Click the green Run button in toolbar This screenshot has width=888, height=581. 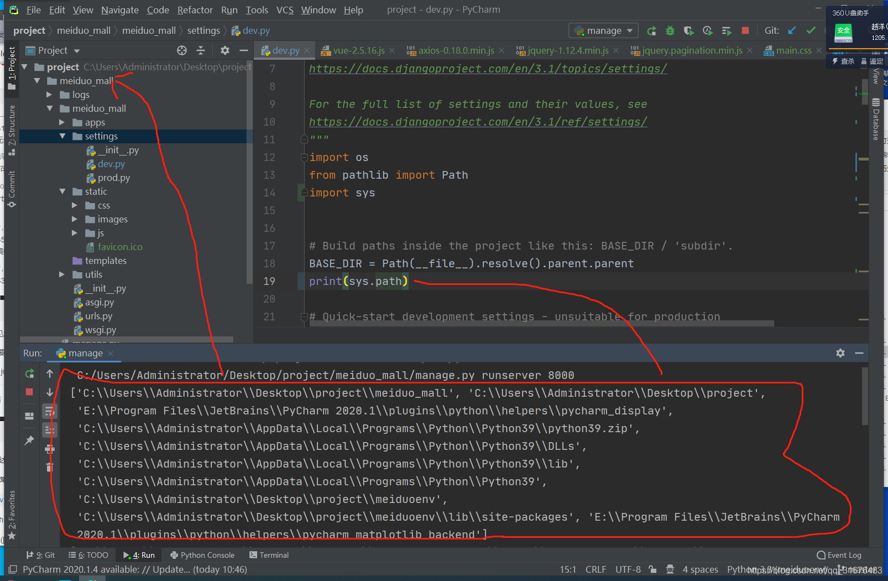point(652,31)
